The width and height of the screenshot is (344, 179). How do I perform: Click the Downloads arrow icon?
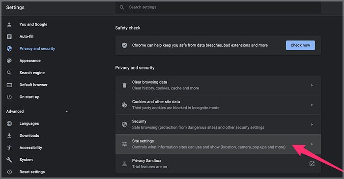(x=9, y=136)
